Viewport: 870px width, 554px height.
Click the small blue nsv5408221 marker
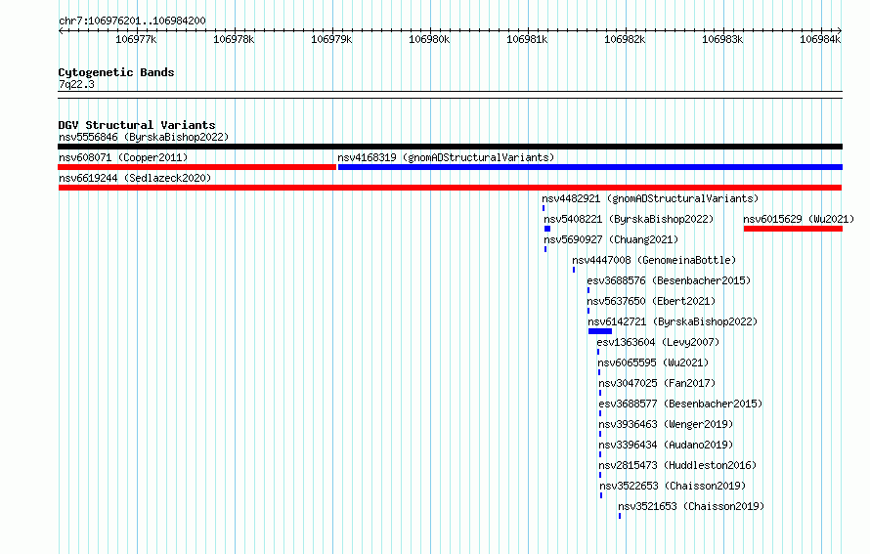[x=547, y=229]
